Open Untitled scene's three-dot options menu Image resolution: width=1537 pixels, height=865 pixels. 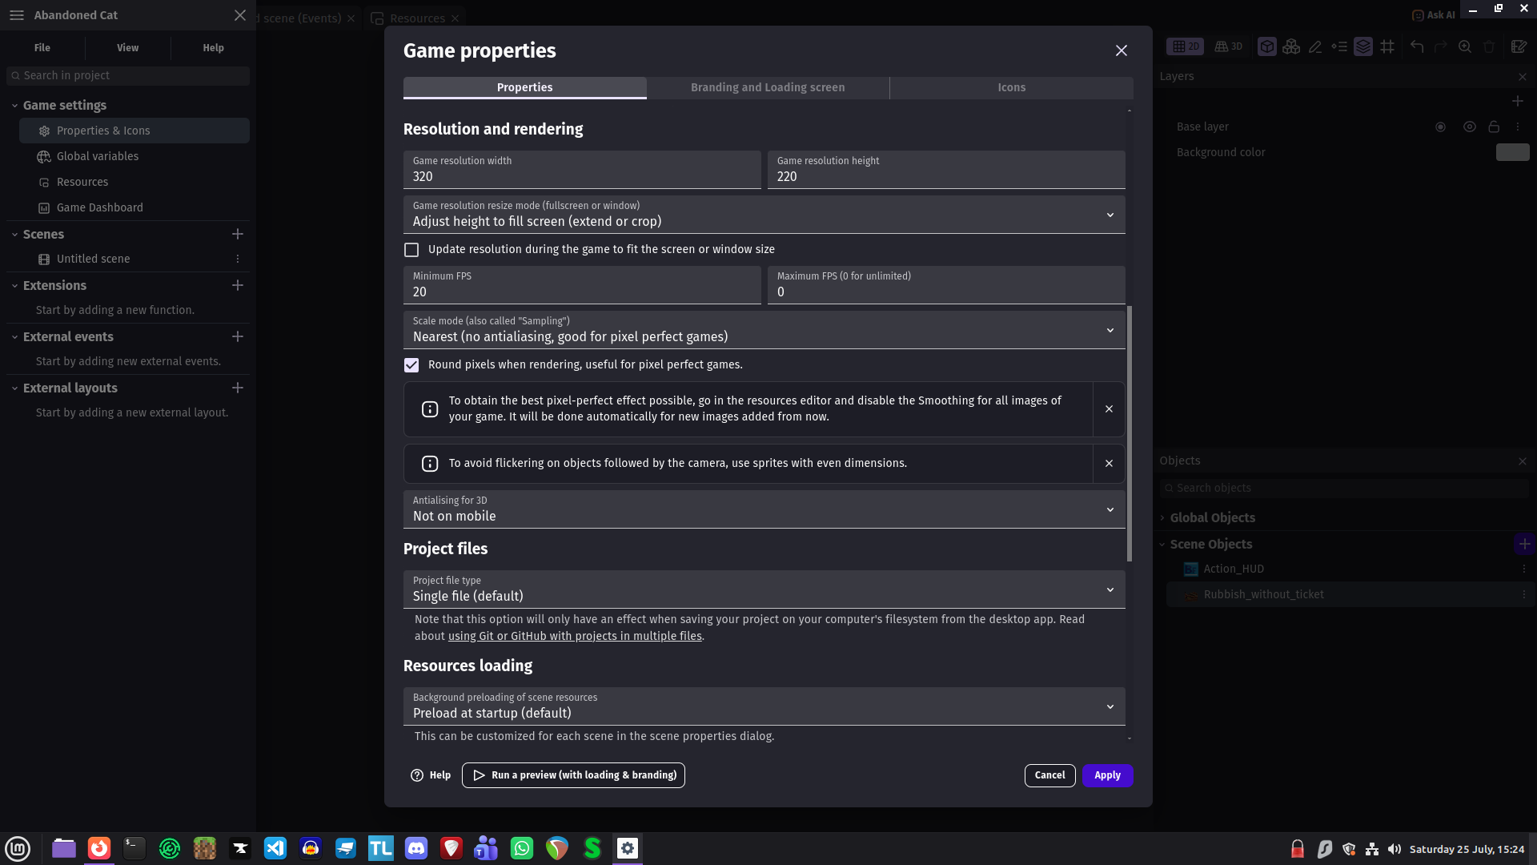point(238,259)
